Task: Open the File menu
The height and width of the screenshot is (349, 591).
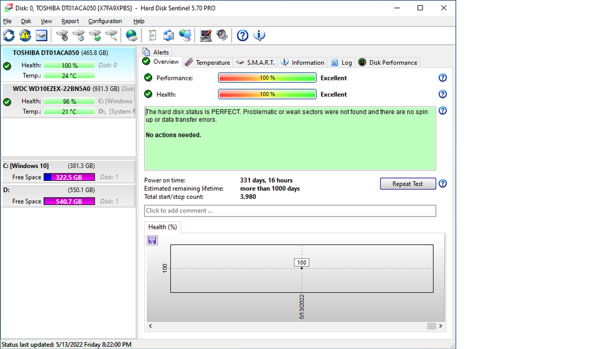Action: click(x=7, y=21)
